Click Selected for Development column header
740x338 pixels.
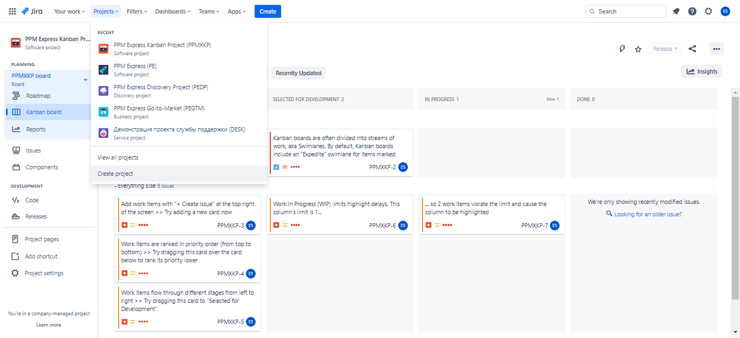[339, 99]
